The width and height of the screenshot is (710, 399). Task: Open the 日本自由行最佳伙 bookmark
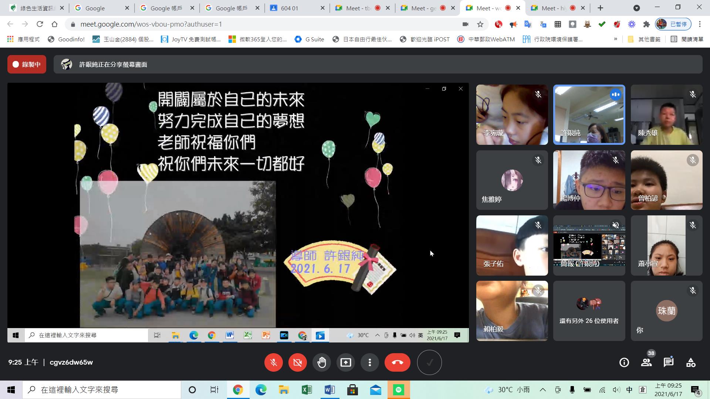(x=362, y=39)
